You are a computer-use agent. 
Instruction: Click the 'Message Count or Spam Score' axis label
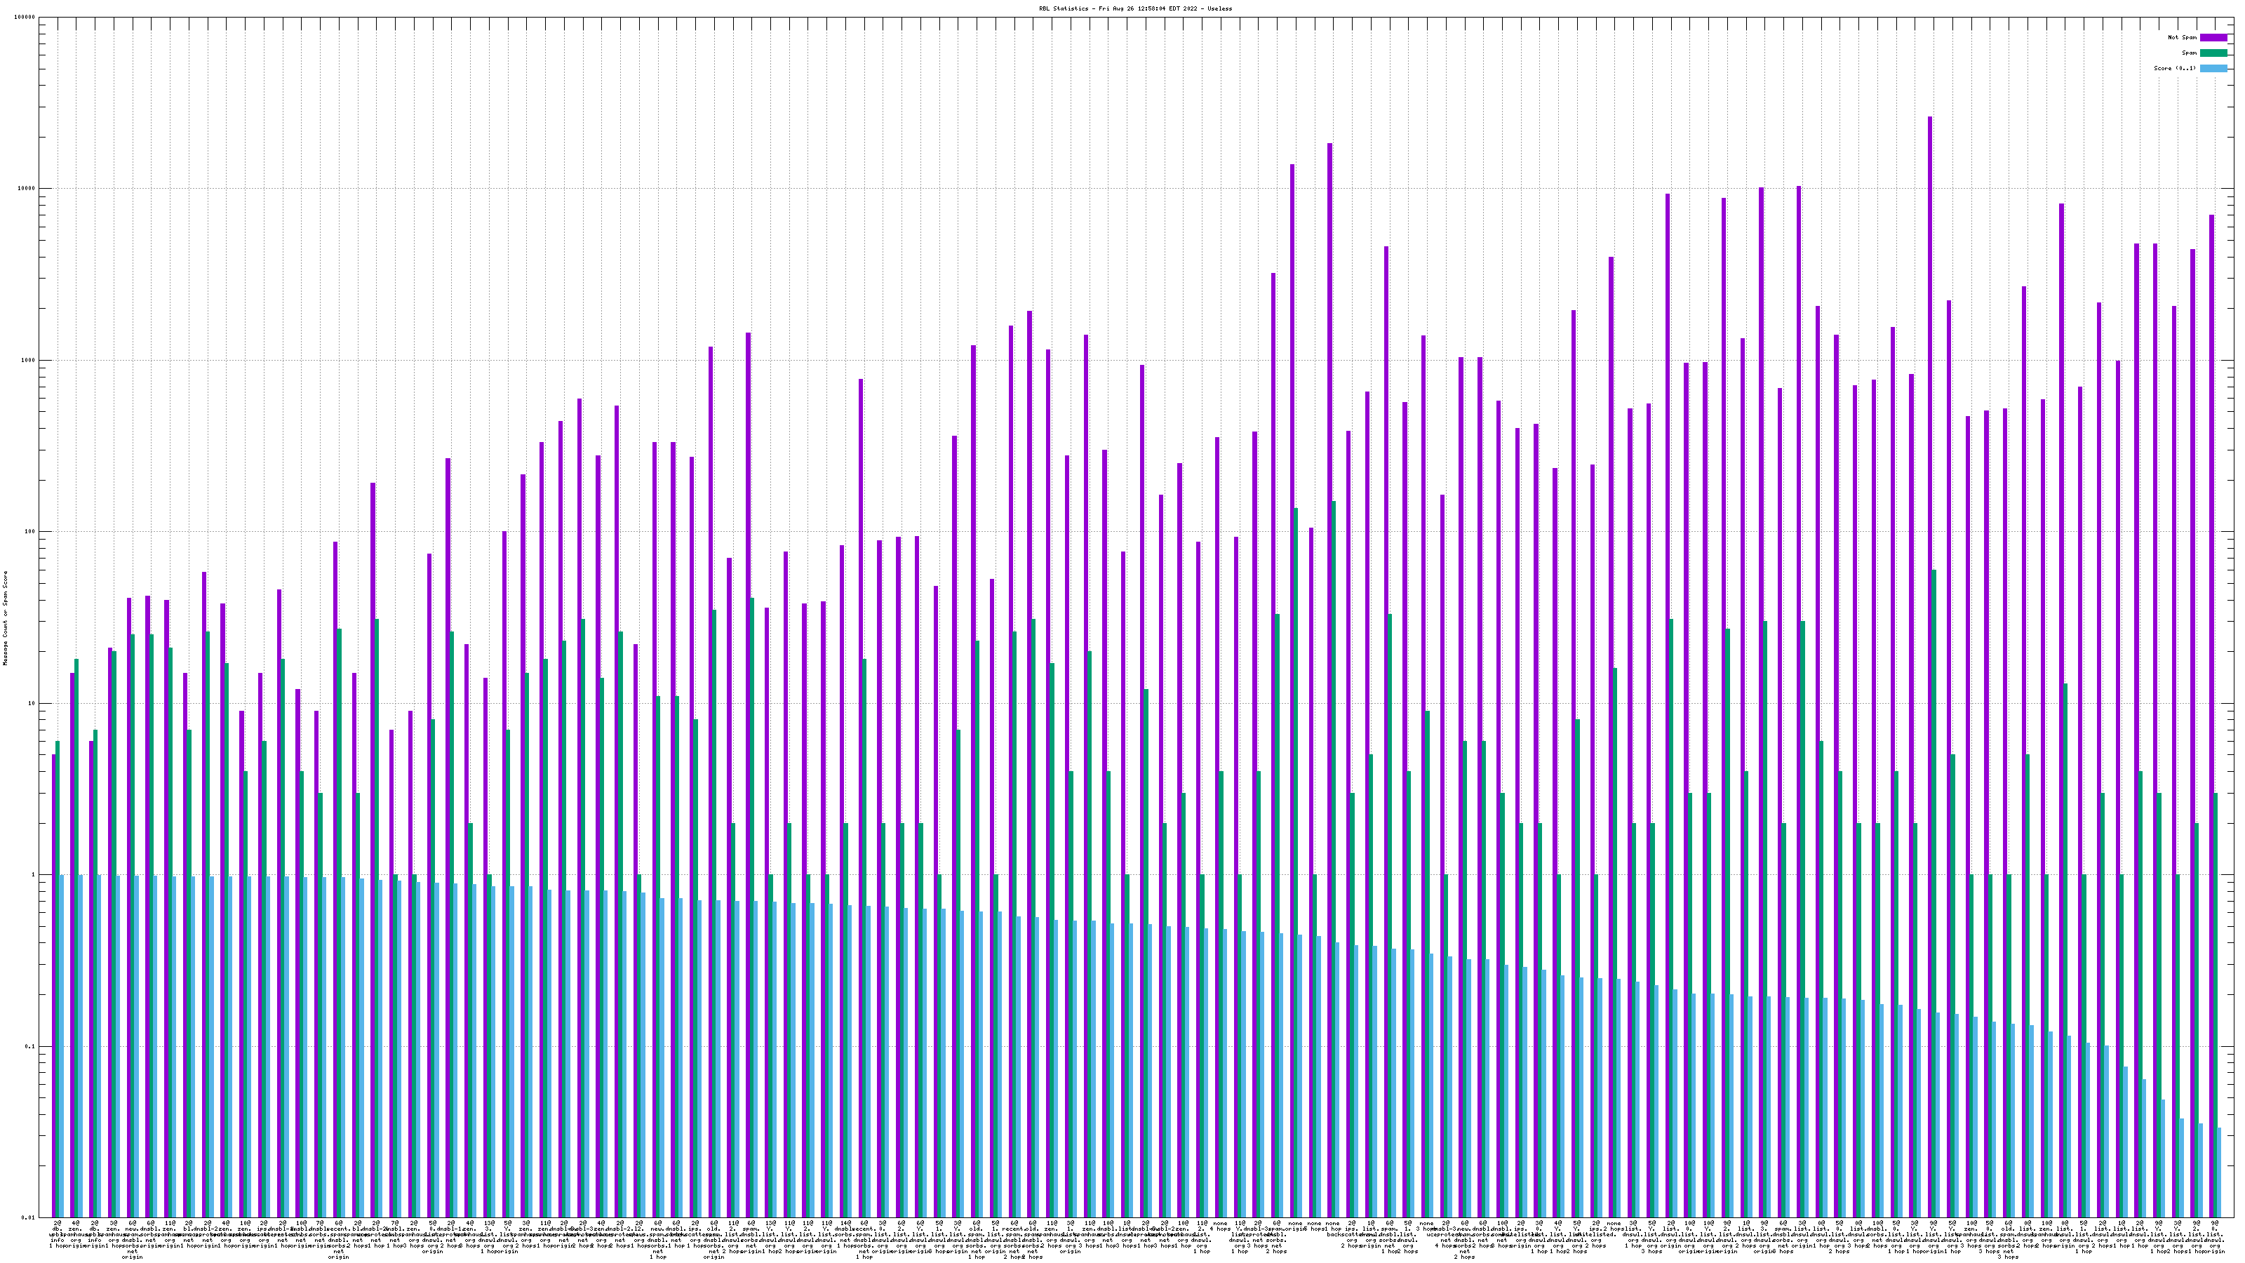pos(5,618)
